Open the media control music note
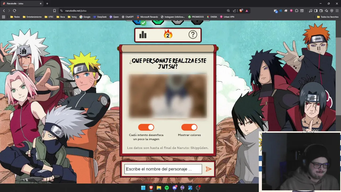341x192 pixels. coord(310,11)
